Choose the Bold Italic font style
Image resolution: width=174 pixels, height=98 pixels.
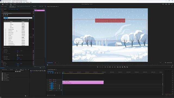(12, 28)
